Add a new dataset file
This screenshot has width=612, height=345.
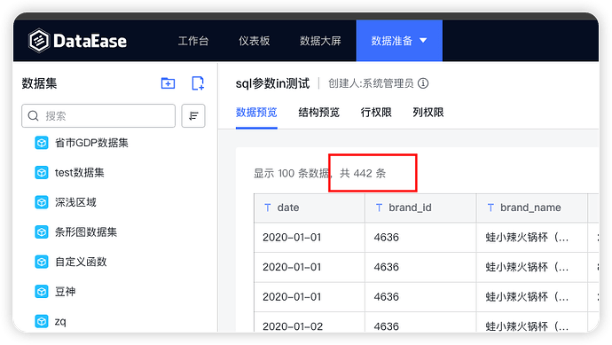[198, 83]
